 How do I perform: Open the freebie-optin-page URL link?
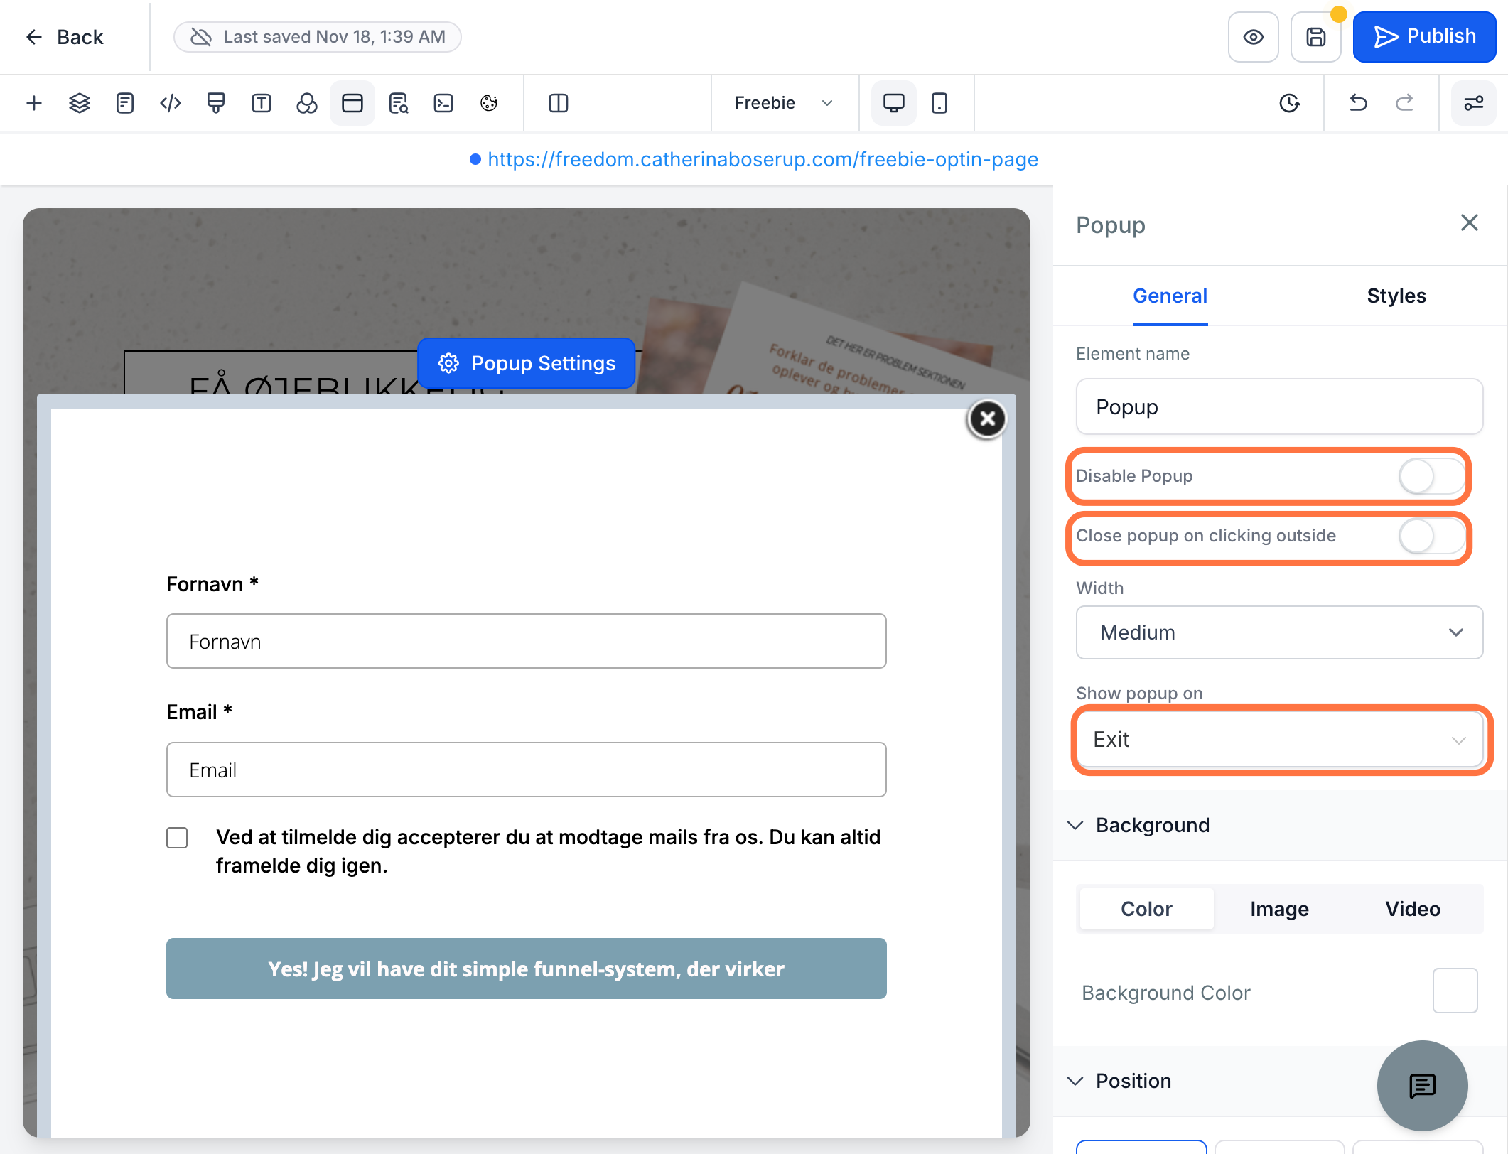coord(763,159)
